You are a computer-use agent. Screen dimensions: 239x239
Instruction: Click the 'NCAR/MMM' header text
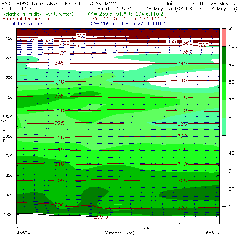click(102, 4)
